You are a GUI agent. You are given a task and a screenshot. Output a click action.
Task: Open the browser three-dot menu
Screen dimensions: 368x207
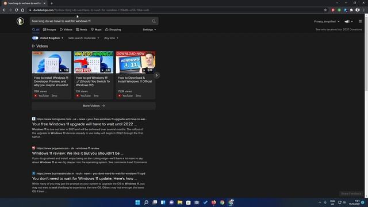[x=364, y=10]
